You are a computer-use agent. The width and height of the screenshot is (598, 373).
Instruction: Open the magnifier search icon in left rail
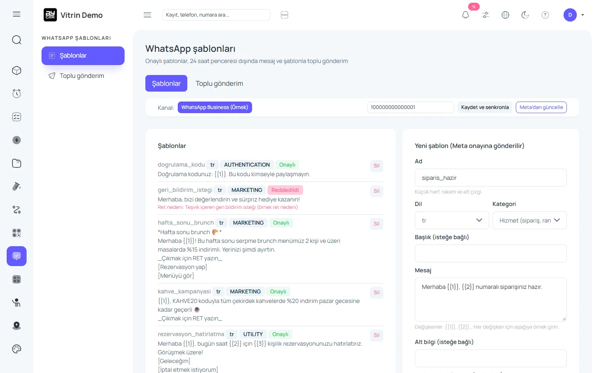pos(17,40)
